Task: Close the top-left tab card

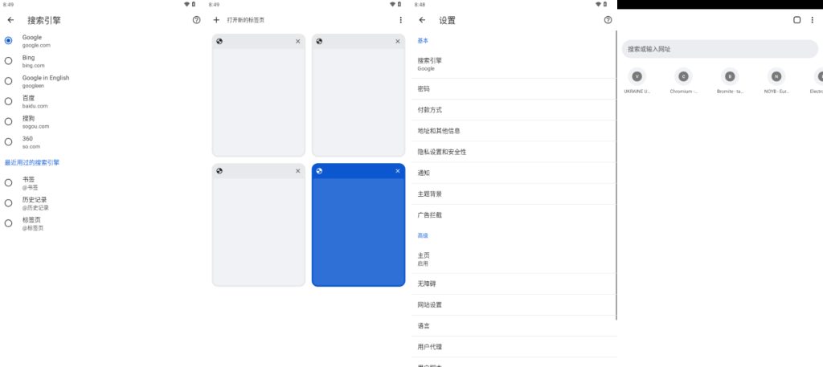Action: tap(298, 42)
